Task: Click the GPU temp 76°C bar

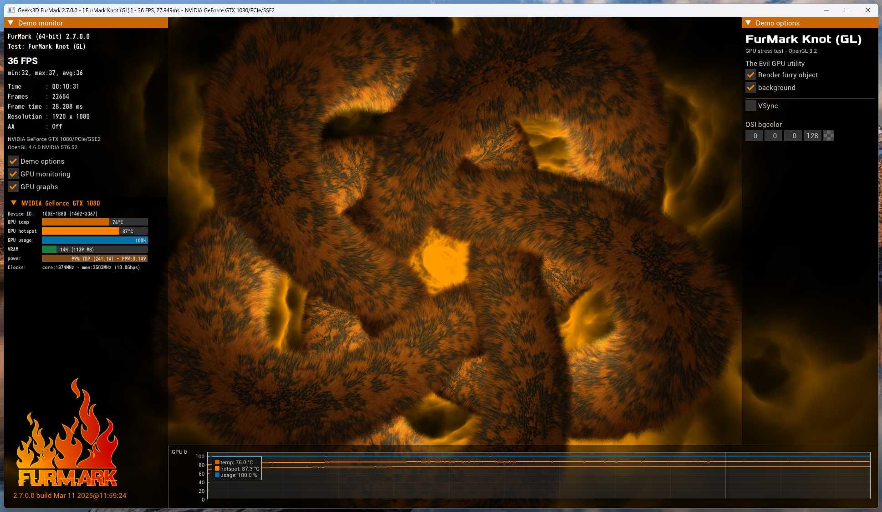Action: click(x=95, y=222)
